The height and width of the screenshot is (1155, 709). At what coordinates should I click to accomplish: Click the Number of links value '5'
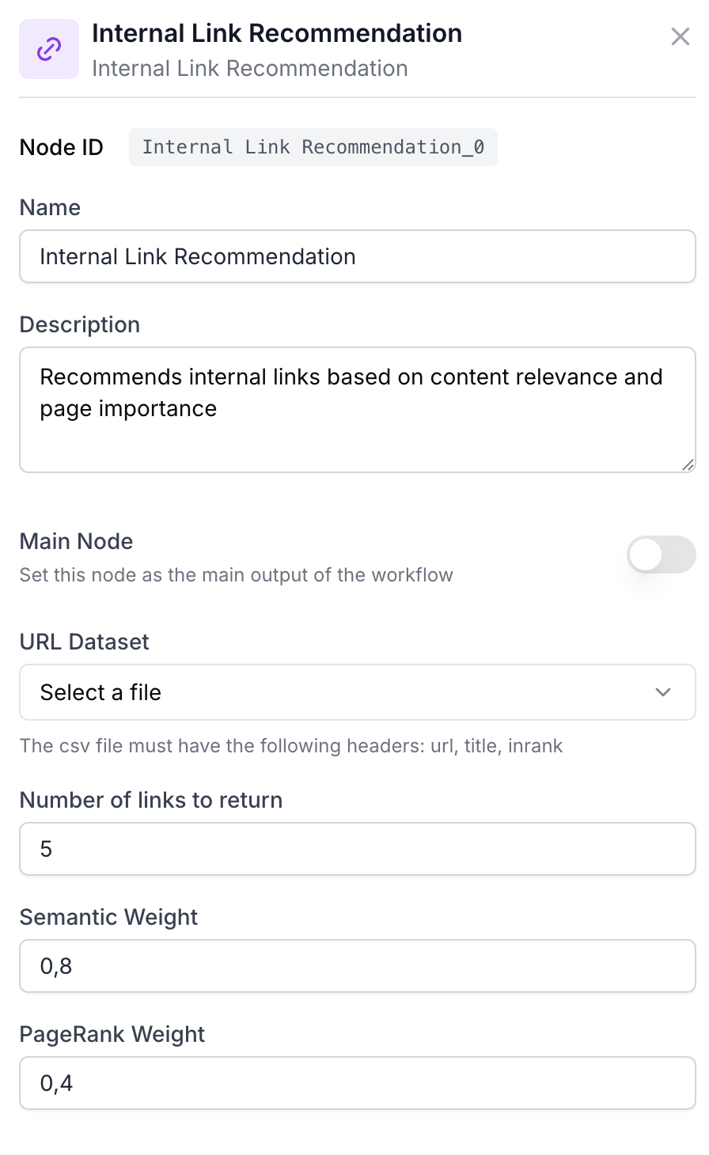point(357,849)
